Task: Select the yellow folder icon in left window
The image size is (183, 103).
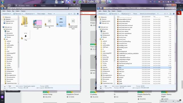Action: point(25,21)
